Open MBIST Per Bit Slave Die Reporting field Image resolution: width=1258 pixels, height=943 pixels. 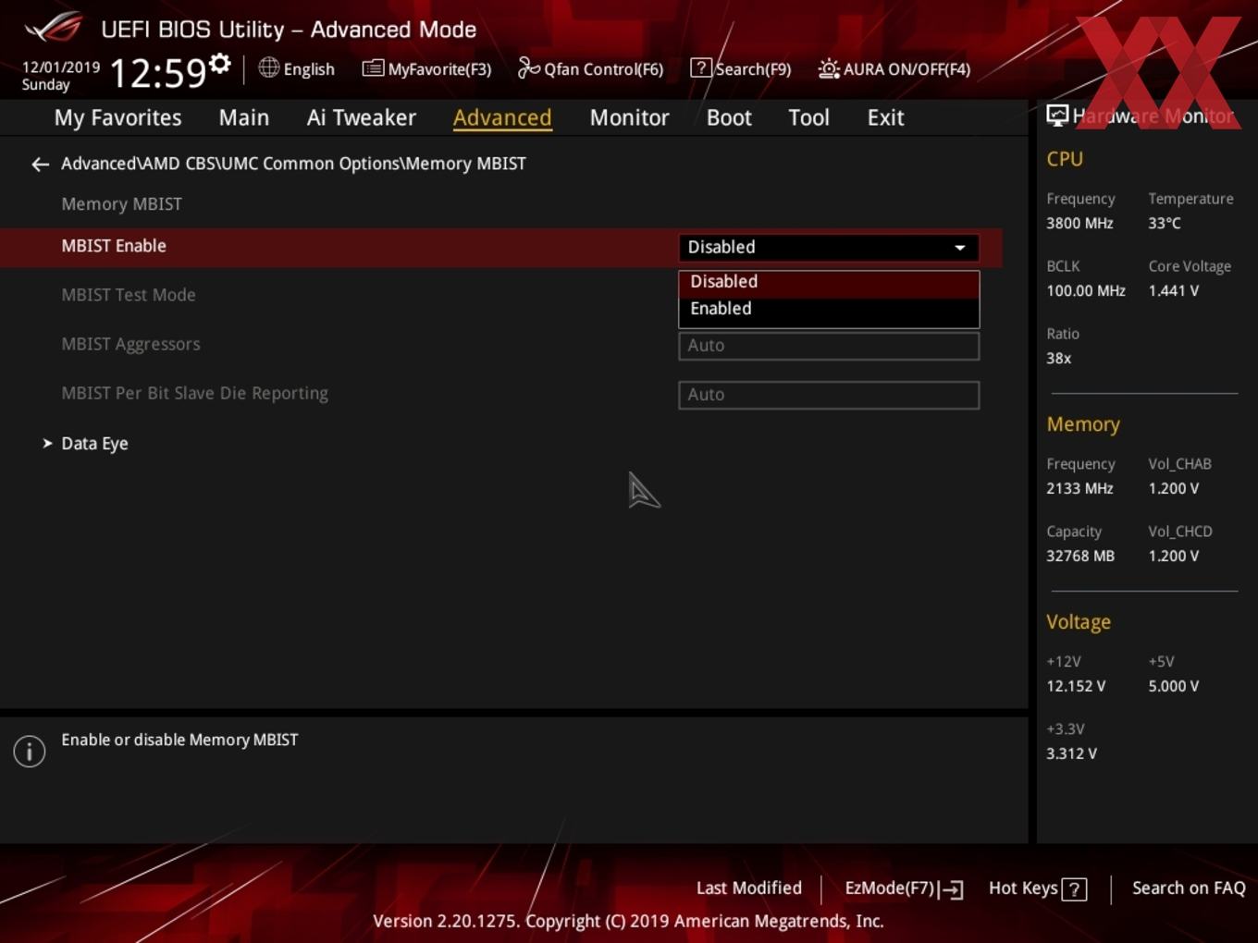[829, 395]
